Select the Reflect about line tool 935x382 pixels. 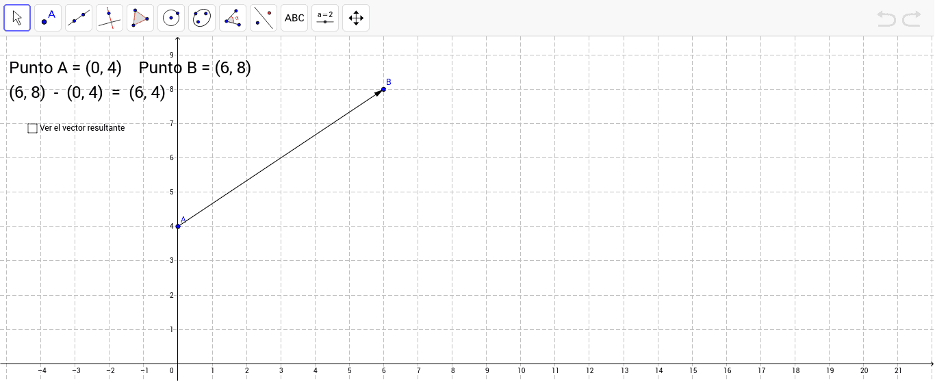(x=264, y=18)
